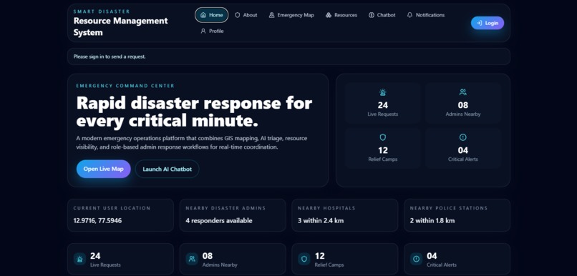Click the Nearby Hospitals label
Viewport: 577px width, 276px height.
click(326, 208)
